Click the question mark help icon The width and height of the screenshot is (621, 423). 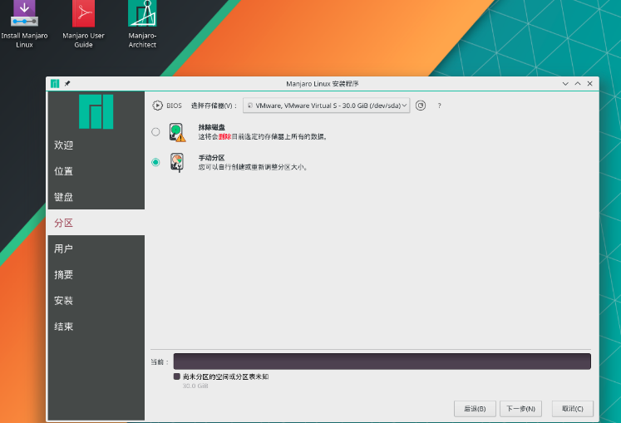point(439,106)
